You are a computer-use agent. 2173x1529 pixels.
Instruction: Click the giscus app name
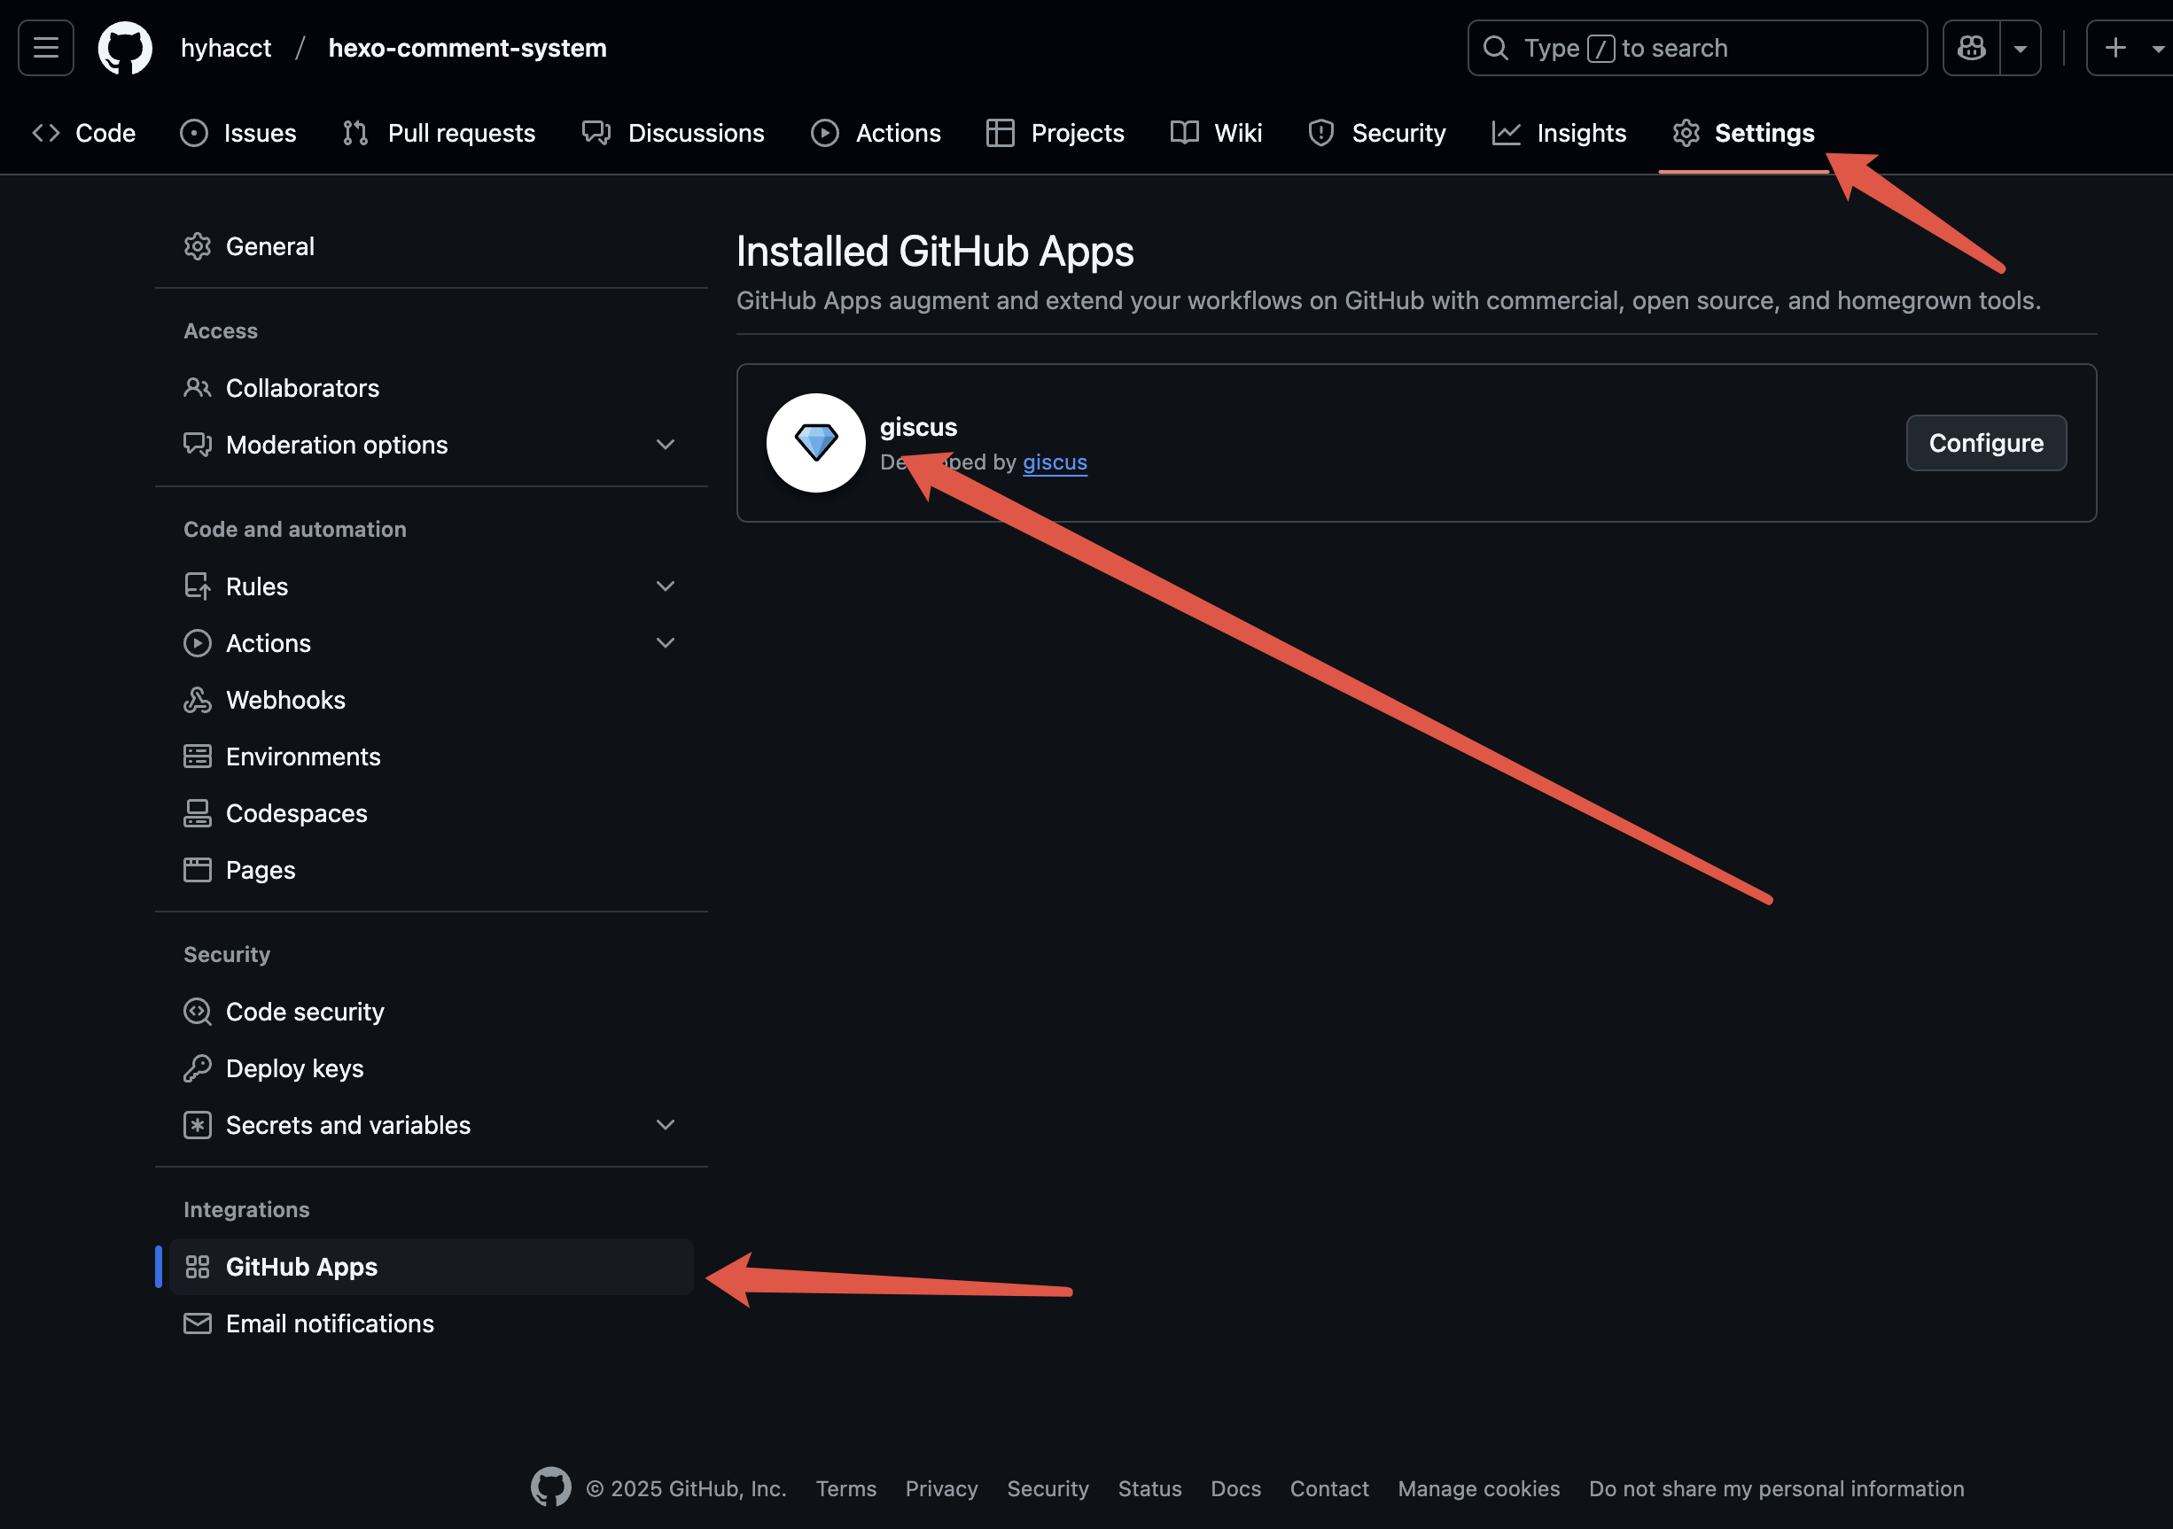pyautogui.click(x=918, y=427)
